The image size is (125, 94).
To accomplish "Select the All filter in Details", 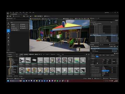I will [97, 57].
